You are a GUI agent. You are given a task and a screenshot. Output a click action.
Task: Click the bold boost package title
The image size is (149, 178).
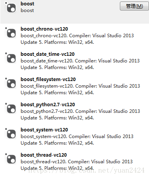point(28,3)
